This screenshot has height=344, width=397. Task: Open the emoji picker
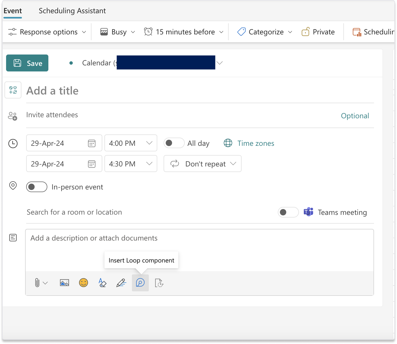tap(83, 283)
